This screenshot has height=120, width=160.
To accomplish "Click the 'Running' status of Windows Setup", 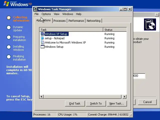I will point(109,47).
